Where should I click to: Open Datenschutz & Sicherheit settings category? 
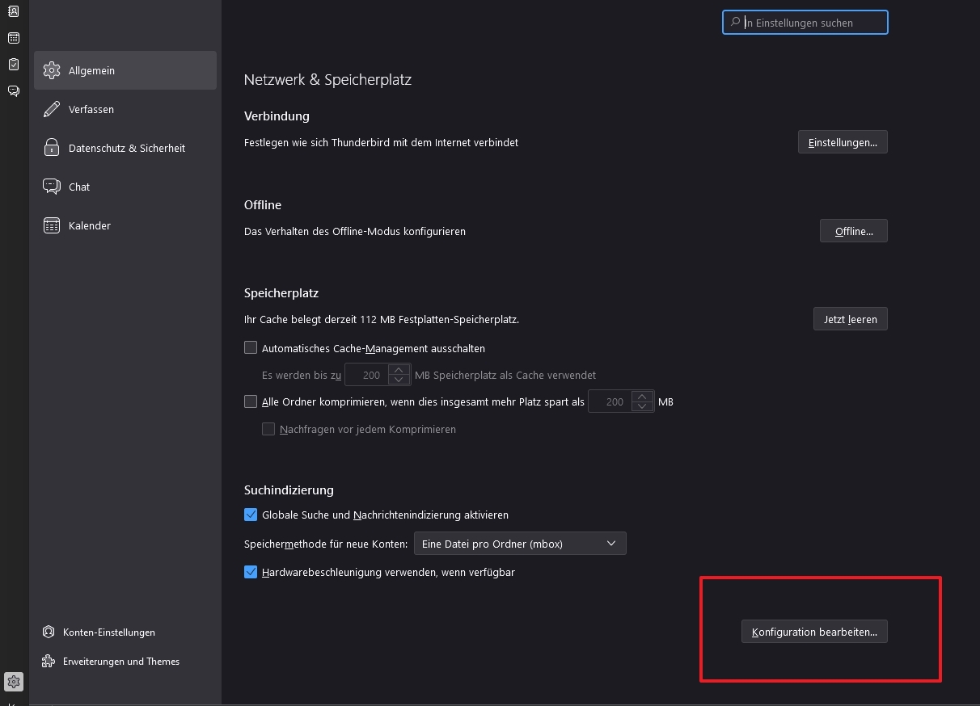126,148
